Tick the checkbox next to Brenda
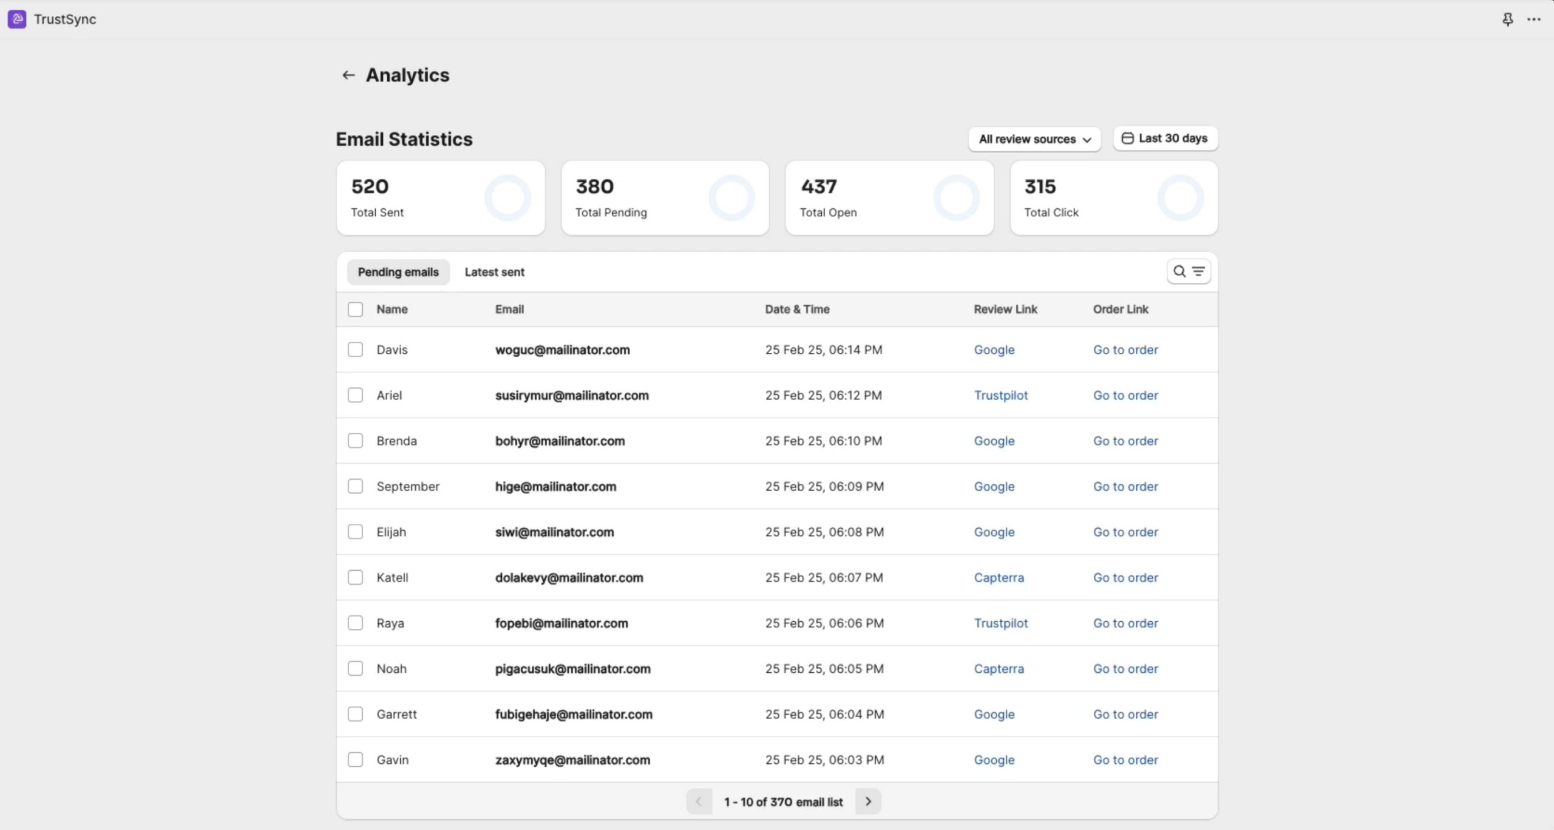Screen dimensions: 1554x830 coord(355,440)
